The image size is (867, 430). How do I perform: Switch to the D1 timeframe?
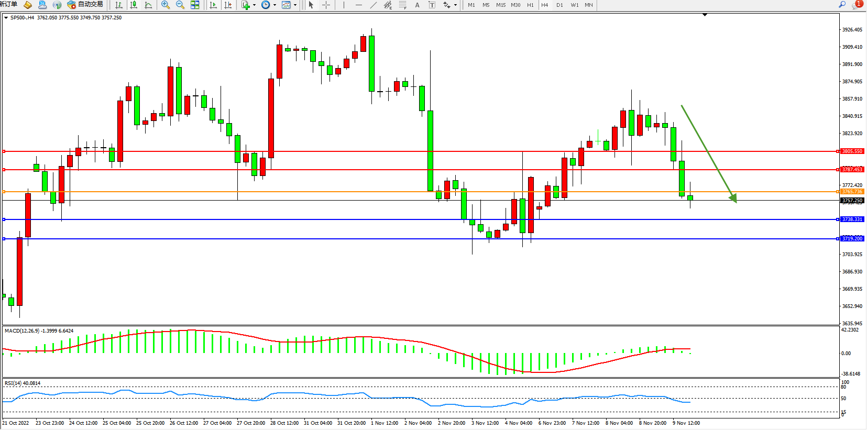coord(559,5)
